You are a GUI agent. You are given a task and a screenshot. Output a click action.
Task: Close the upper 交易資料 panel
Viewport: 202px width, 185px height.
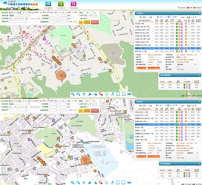(200, 13)
